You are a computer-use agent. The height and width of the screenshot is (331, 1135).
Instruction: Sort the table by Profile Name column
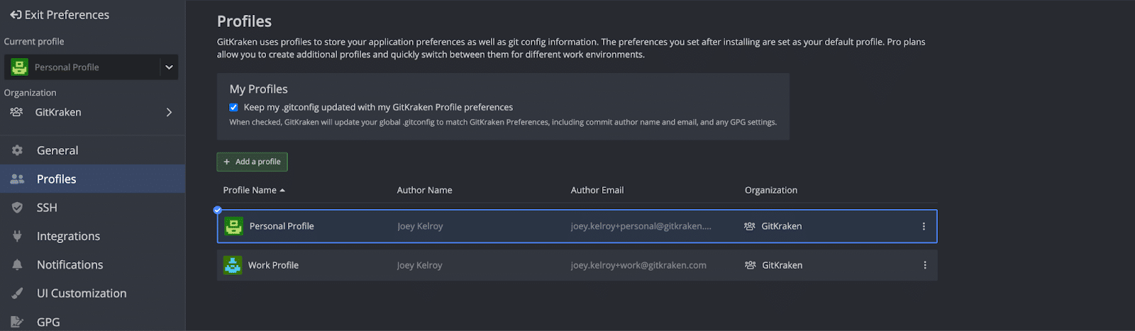(x=254, y=190)
